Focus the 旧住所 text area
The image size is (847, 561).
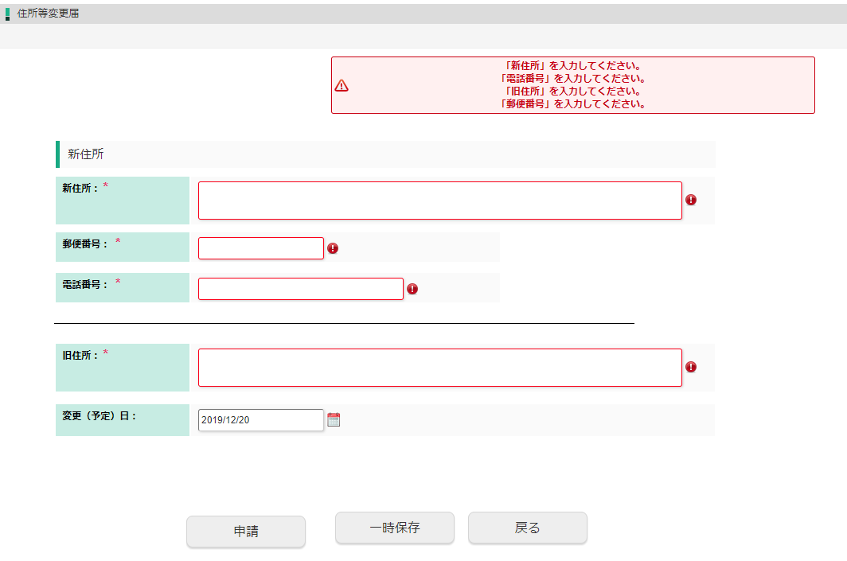[440, 368]
